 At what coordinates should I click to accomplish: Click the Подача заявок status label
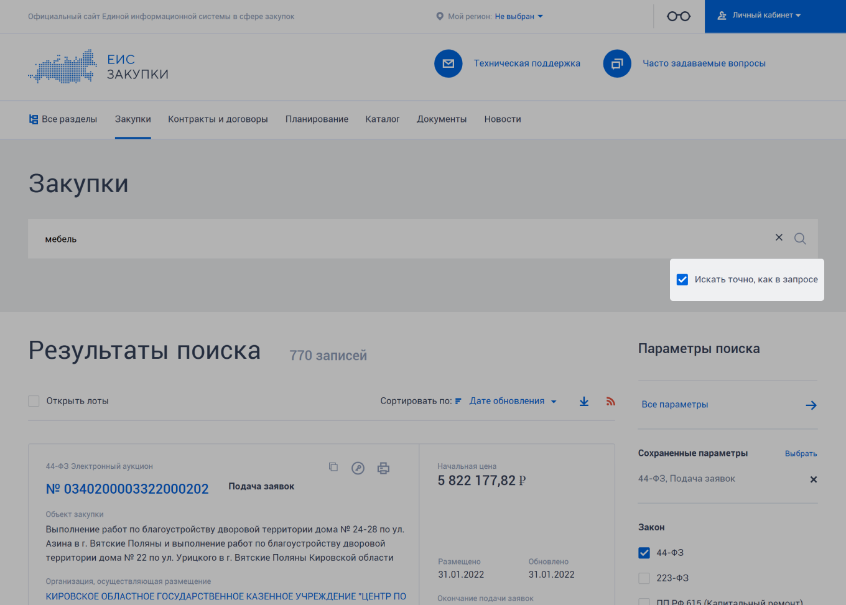click(261, 486)
